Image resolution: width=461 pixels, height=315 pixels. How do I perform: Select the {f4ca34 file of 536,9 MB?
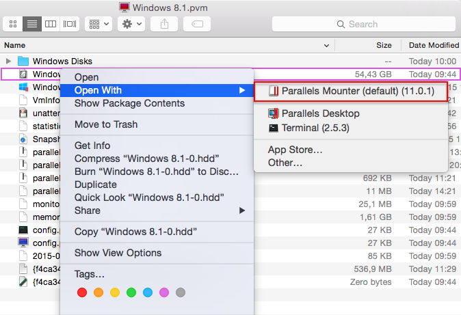[230, 269]
